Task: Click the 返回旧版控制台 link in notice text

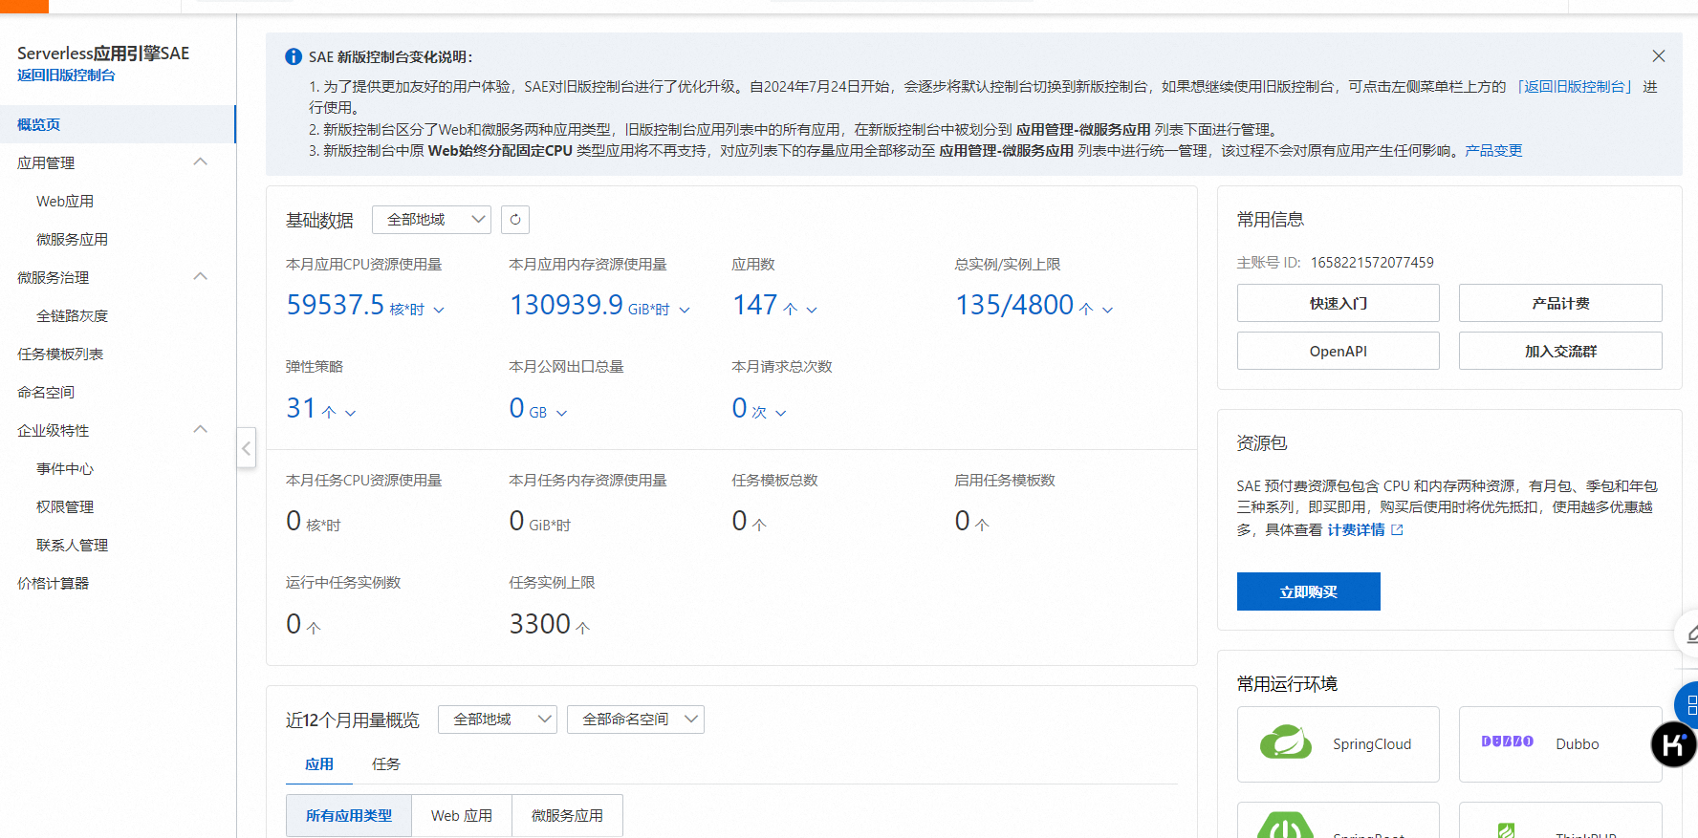Action: [1575, 87]
